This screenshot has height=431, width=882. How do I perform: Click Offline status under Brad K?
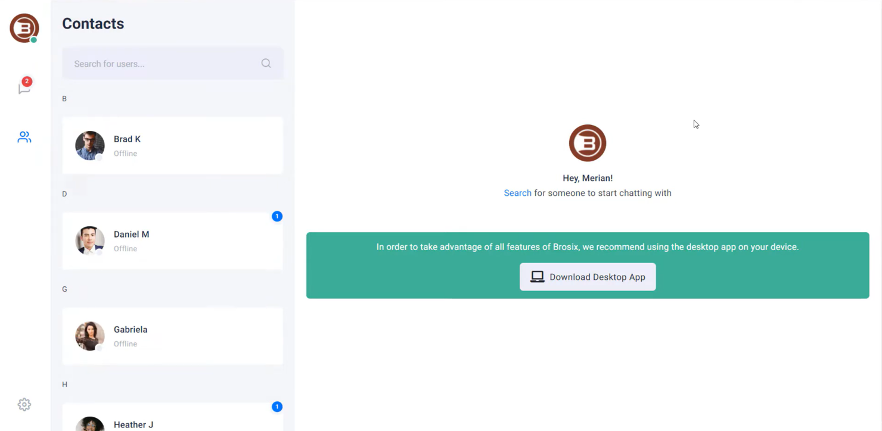point(125,154)
